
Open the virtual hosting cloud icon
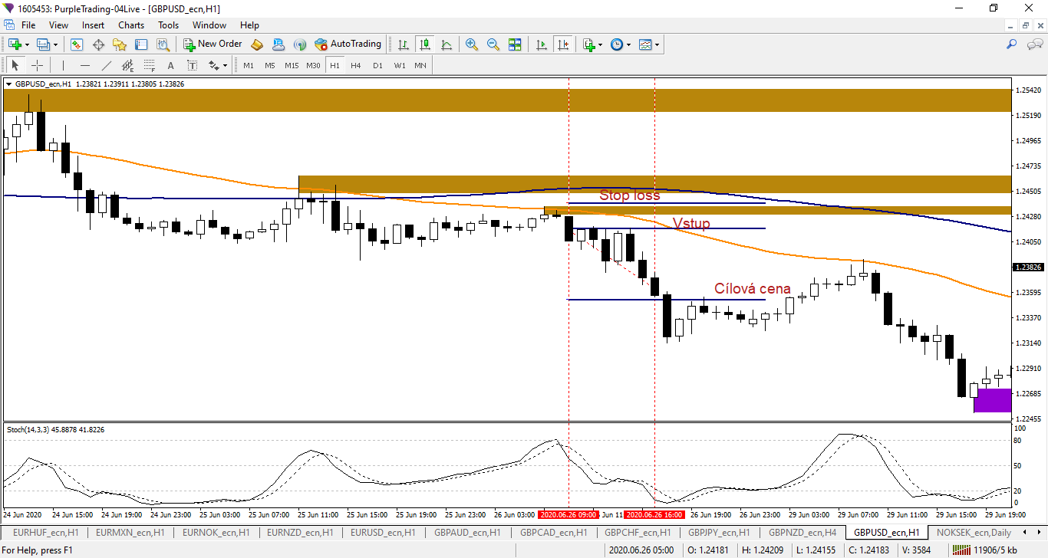[278, 44]
